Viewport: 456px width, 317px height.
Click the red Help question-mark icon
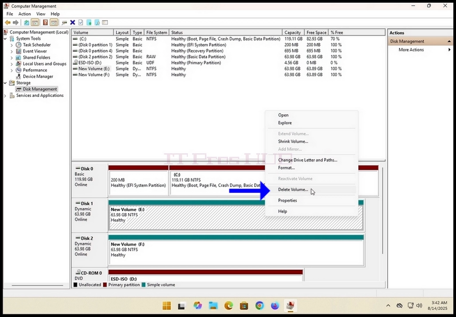coord(45,22)
